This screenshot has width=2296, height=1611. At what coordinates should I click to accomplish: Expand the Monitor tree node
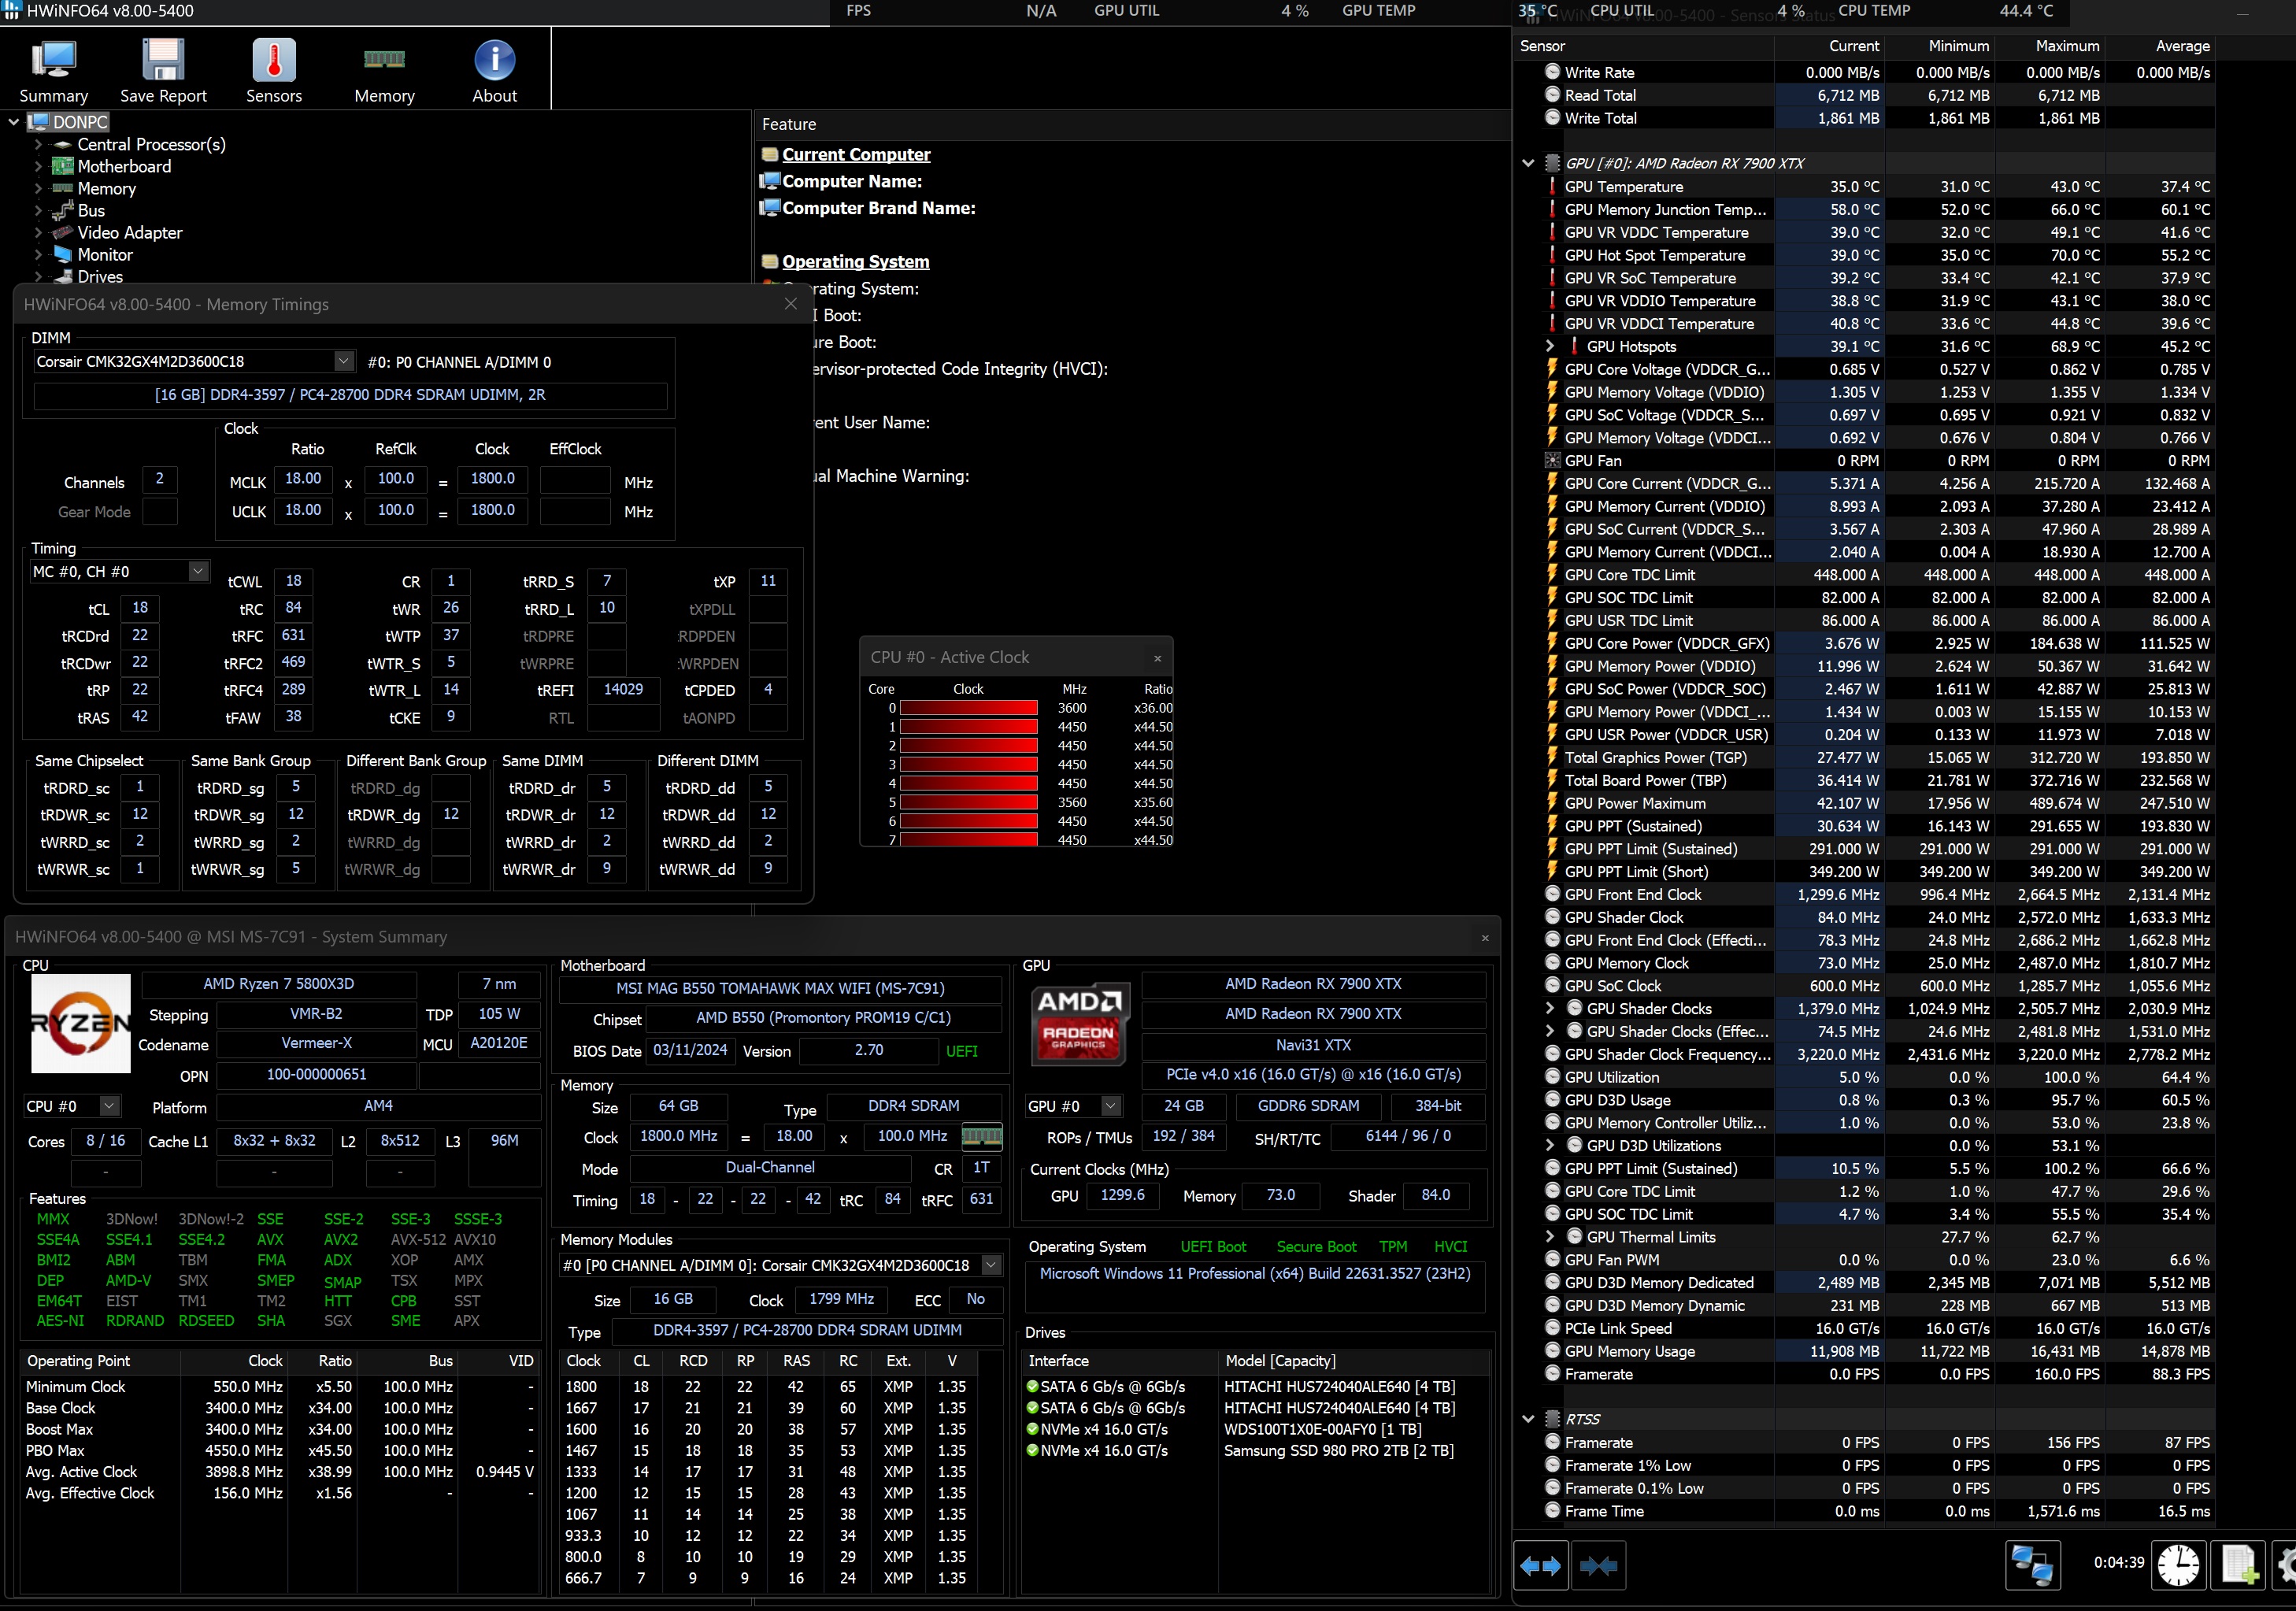(39, 255)
